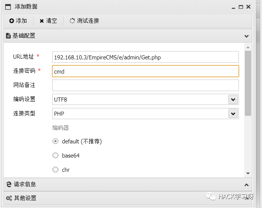Select the base64 encoder radio button
Image resolution: width=262 pixels, height=208 pixels.
tap(56, 155)
